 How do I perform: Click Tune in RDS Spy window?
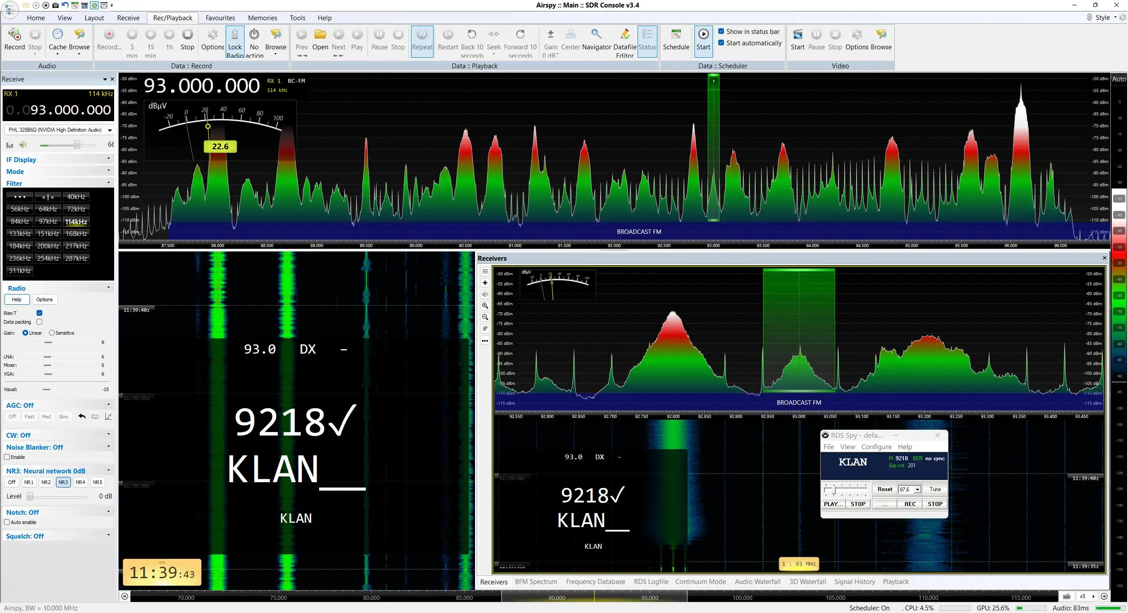point(935,489)
